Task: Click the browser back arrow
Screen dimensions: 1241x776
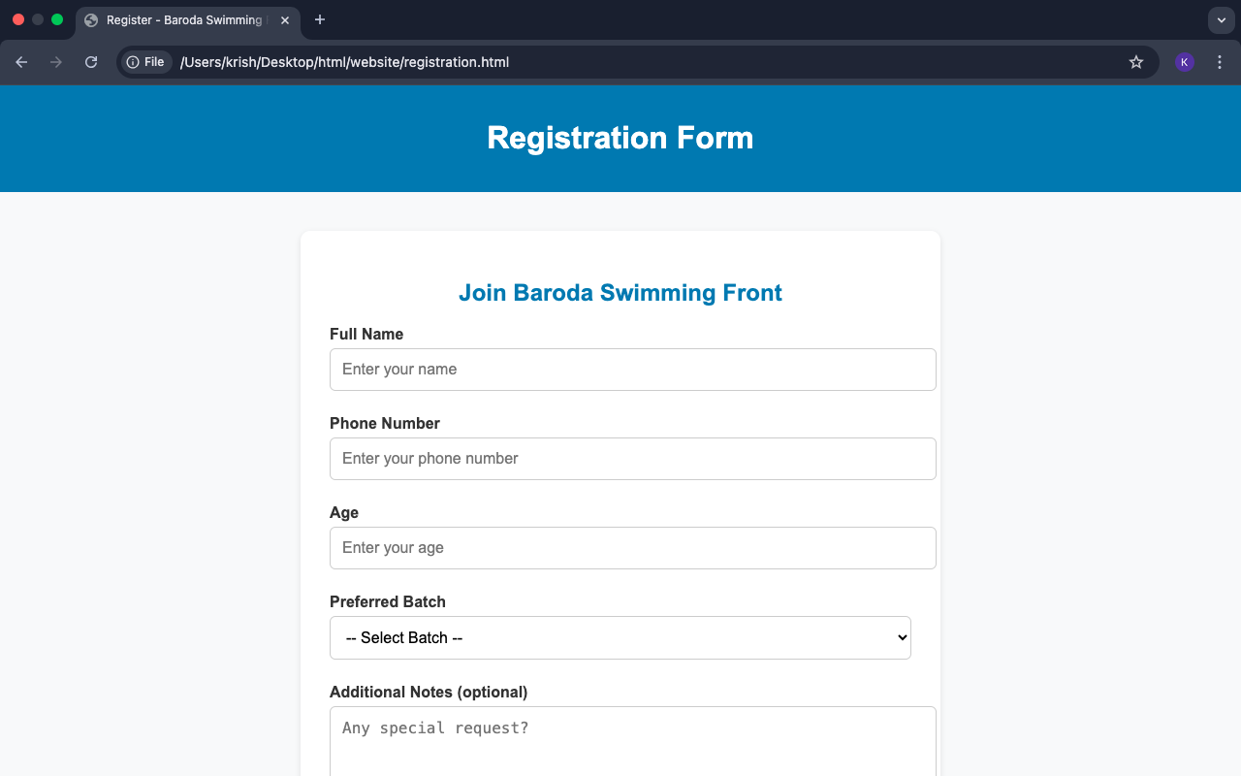Action: (x=21, y=62)
